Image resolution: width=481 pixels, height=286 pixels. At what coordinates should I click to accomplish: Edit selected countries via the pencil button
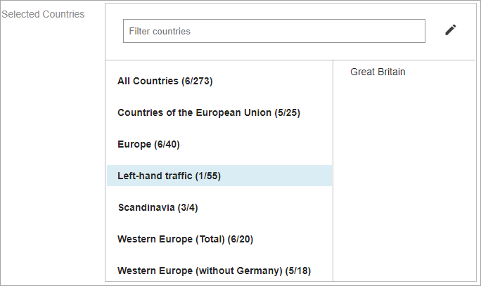[451, 30]
